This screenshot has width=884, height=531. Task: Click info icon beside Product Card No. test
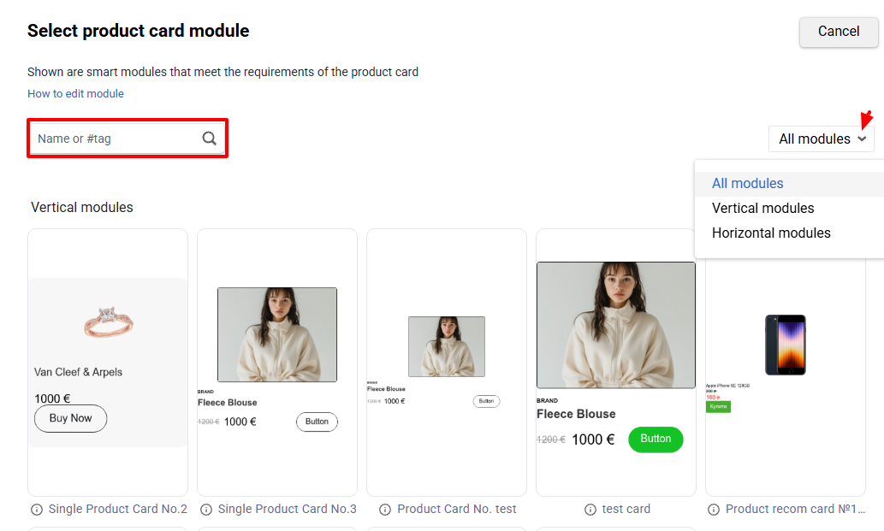click(385, 510)
